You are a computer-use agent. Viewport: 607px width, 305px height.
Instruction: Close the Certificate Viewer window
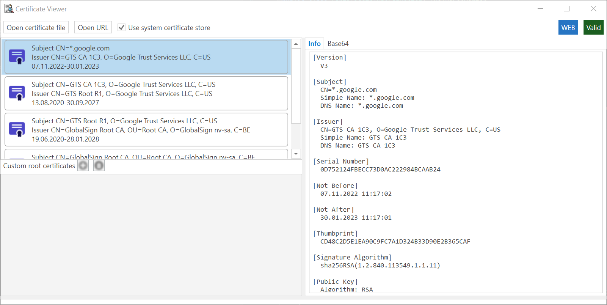tap(594, 8)
